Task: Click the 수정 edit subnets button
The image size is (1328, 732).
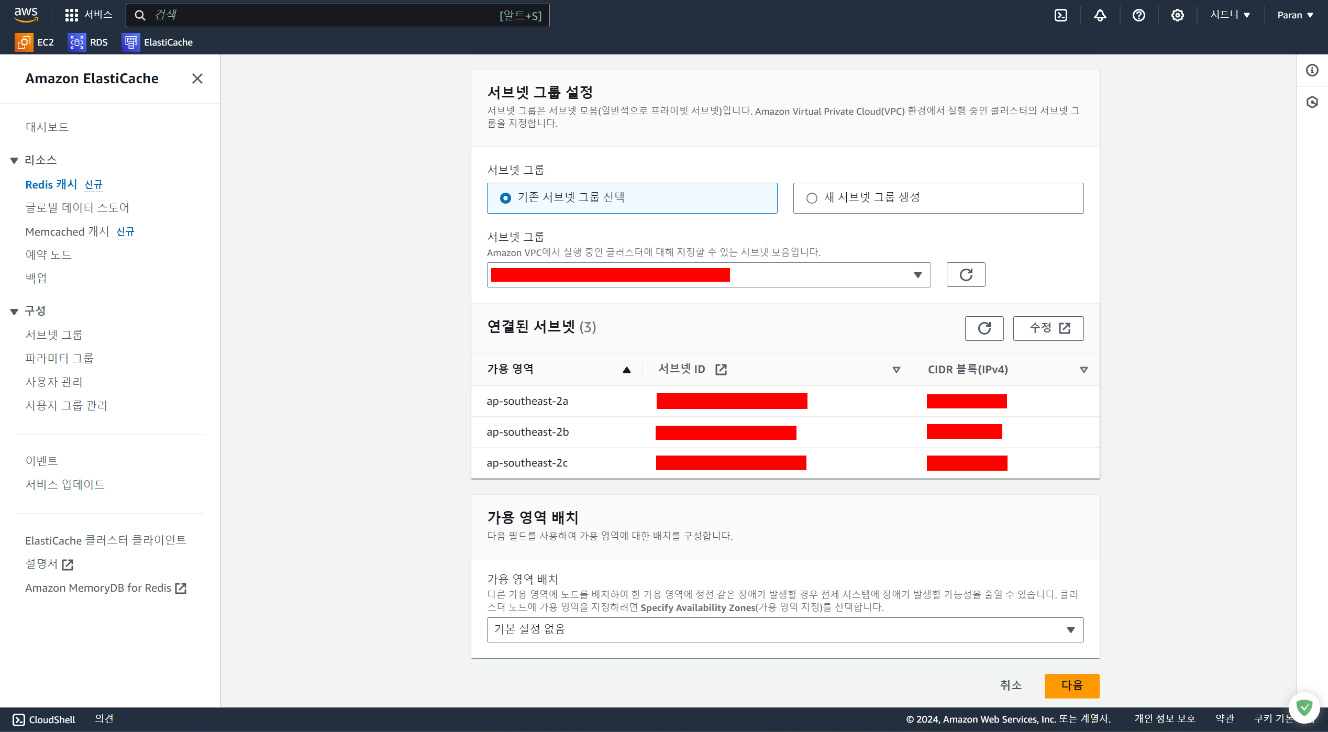Action: coord(1048,328)
